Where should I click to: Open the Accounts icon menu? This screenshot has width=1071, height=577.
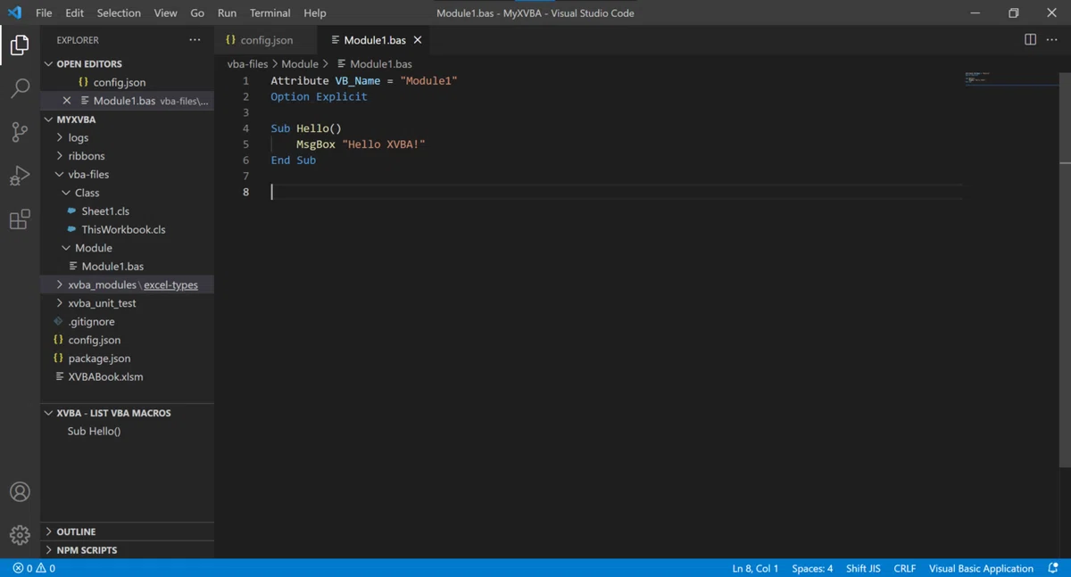tap(20, 491)
